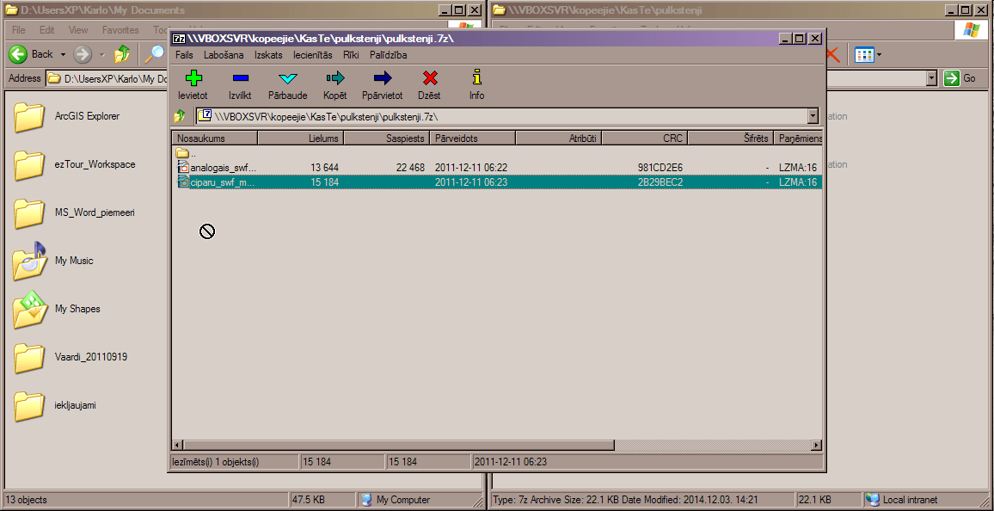Open View menu in My Documents window
Screen dimensions: 994x511
(78, 30)
